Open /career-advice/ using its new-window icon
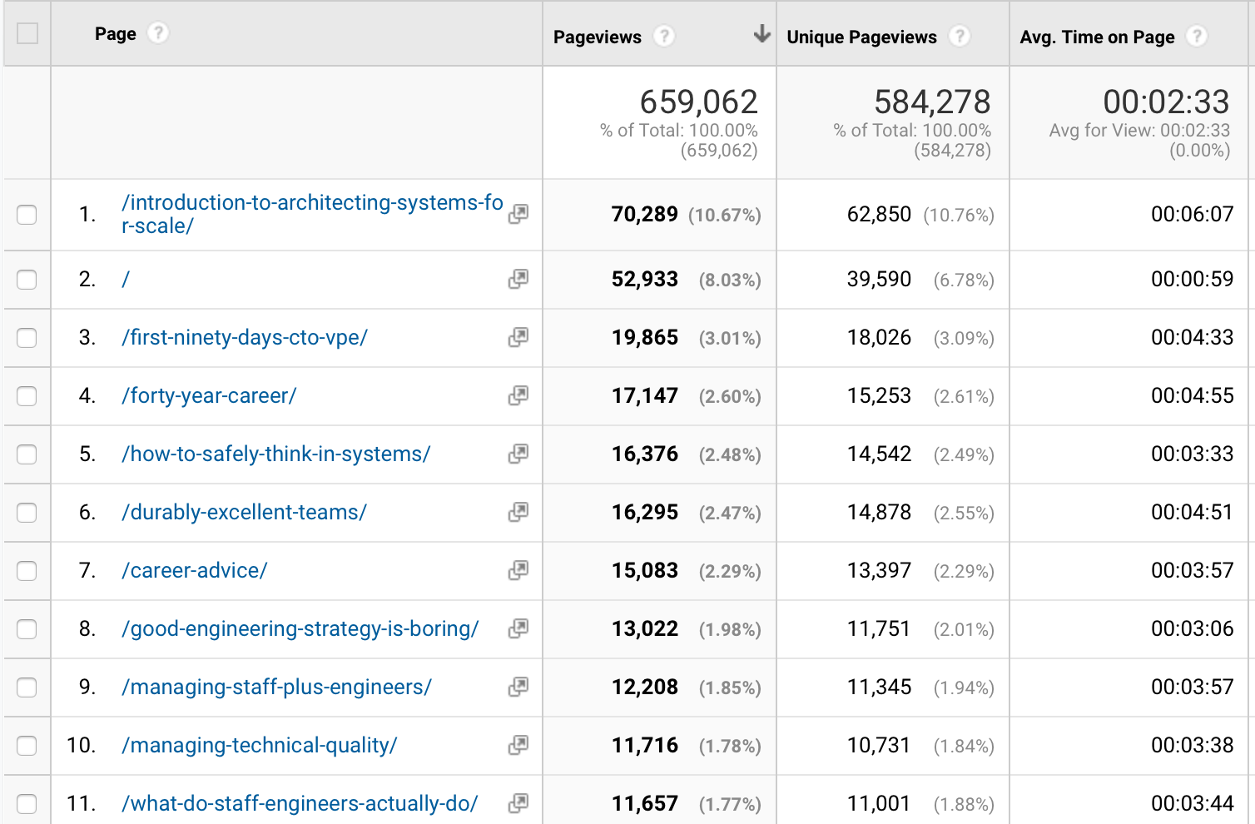Image resolution: width=1255 pixels, height=824 pixels. coord(518,571)
